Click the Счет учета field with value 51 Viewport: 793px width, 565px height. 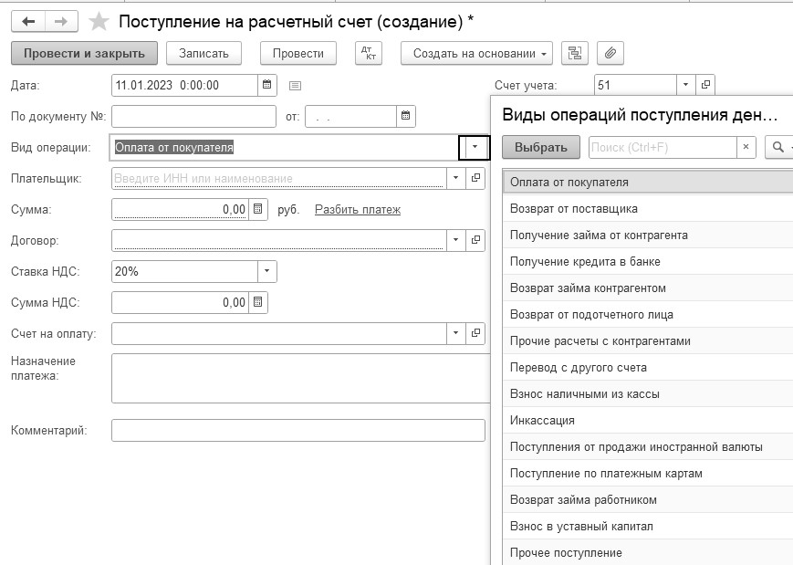coord(635,85)
